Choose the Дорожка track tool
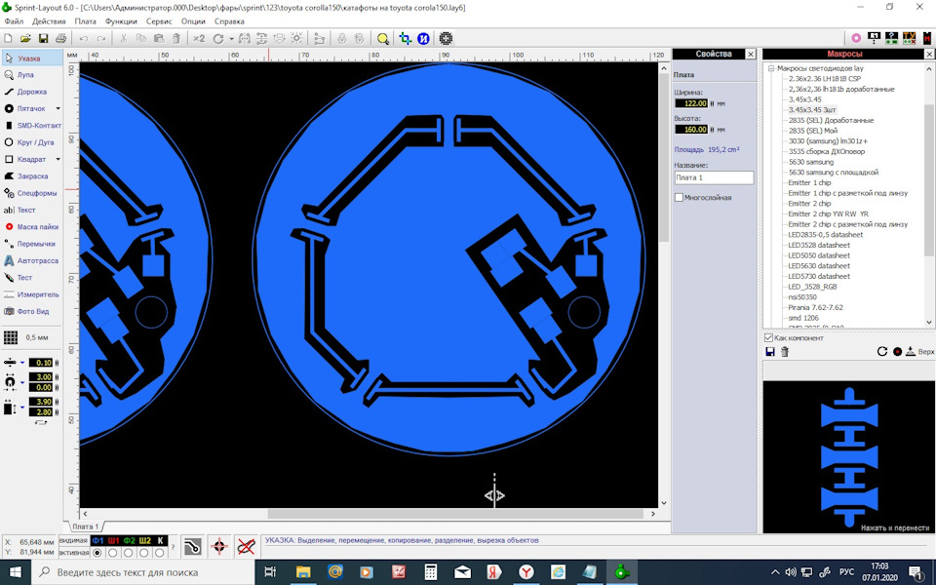This screenshot has width=936, height=585. 31,92
